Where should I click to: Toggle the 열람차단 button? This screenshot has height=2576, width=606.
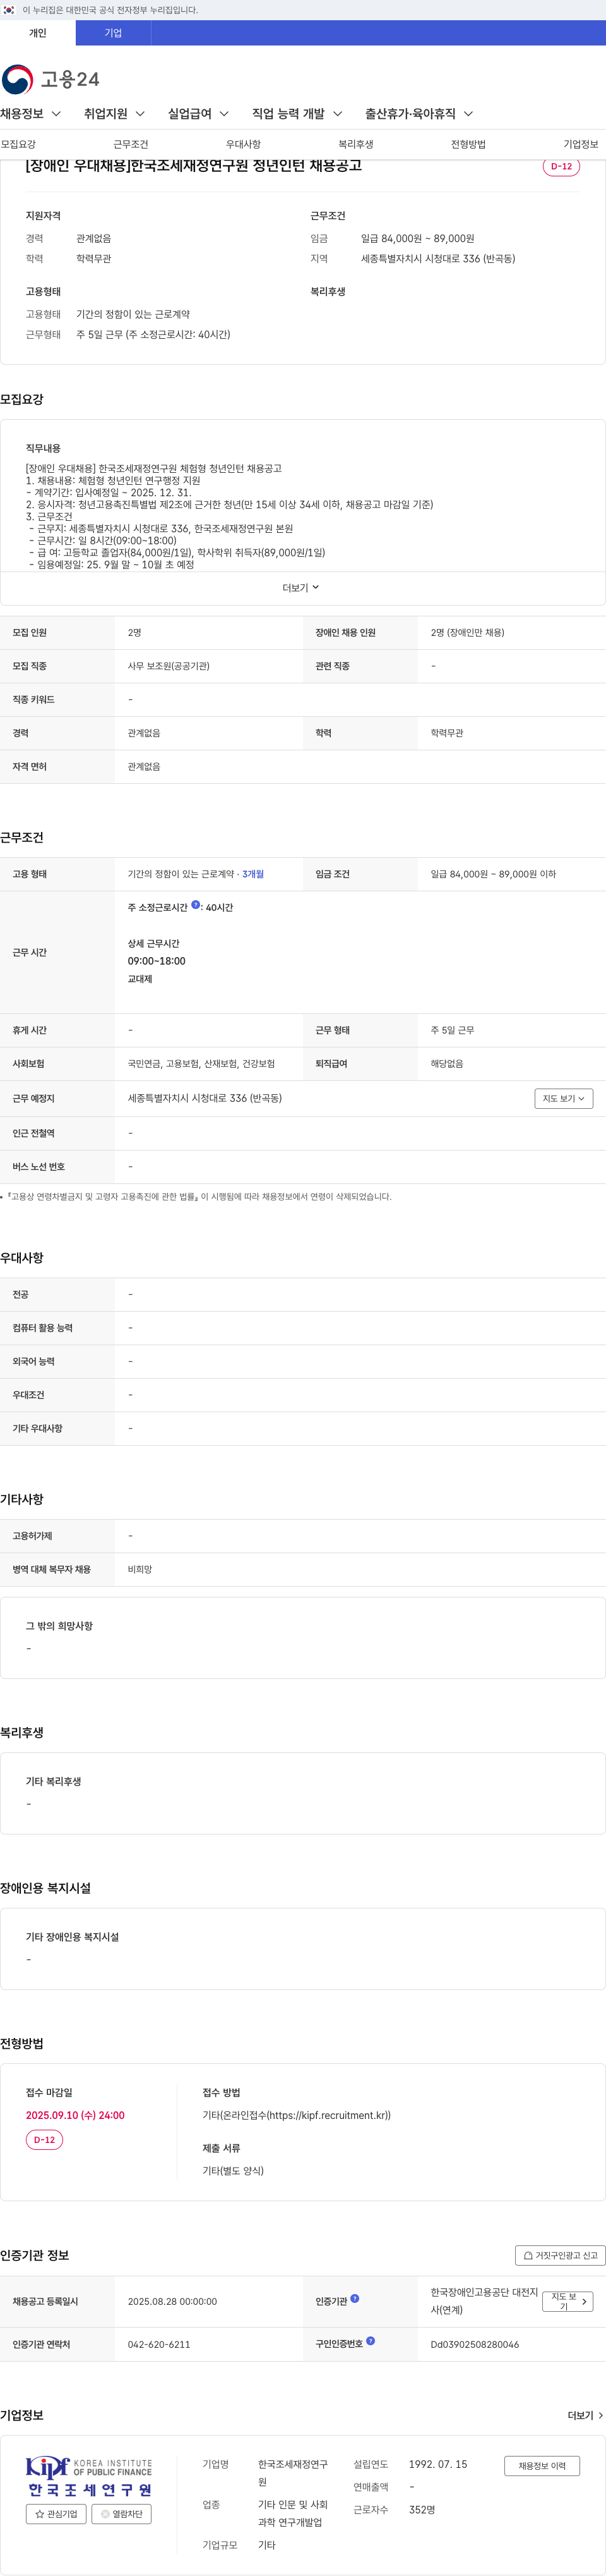pos(122,2514)
